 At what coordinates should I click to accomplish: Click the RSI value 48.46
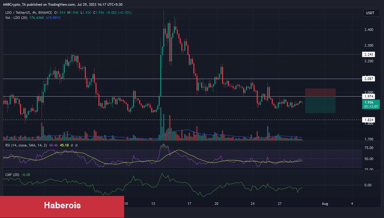click(x=53, y=145)
